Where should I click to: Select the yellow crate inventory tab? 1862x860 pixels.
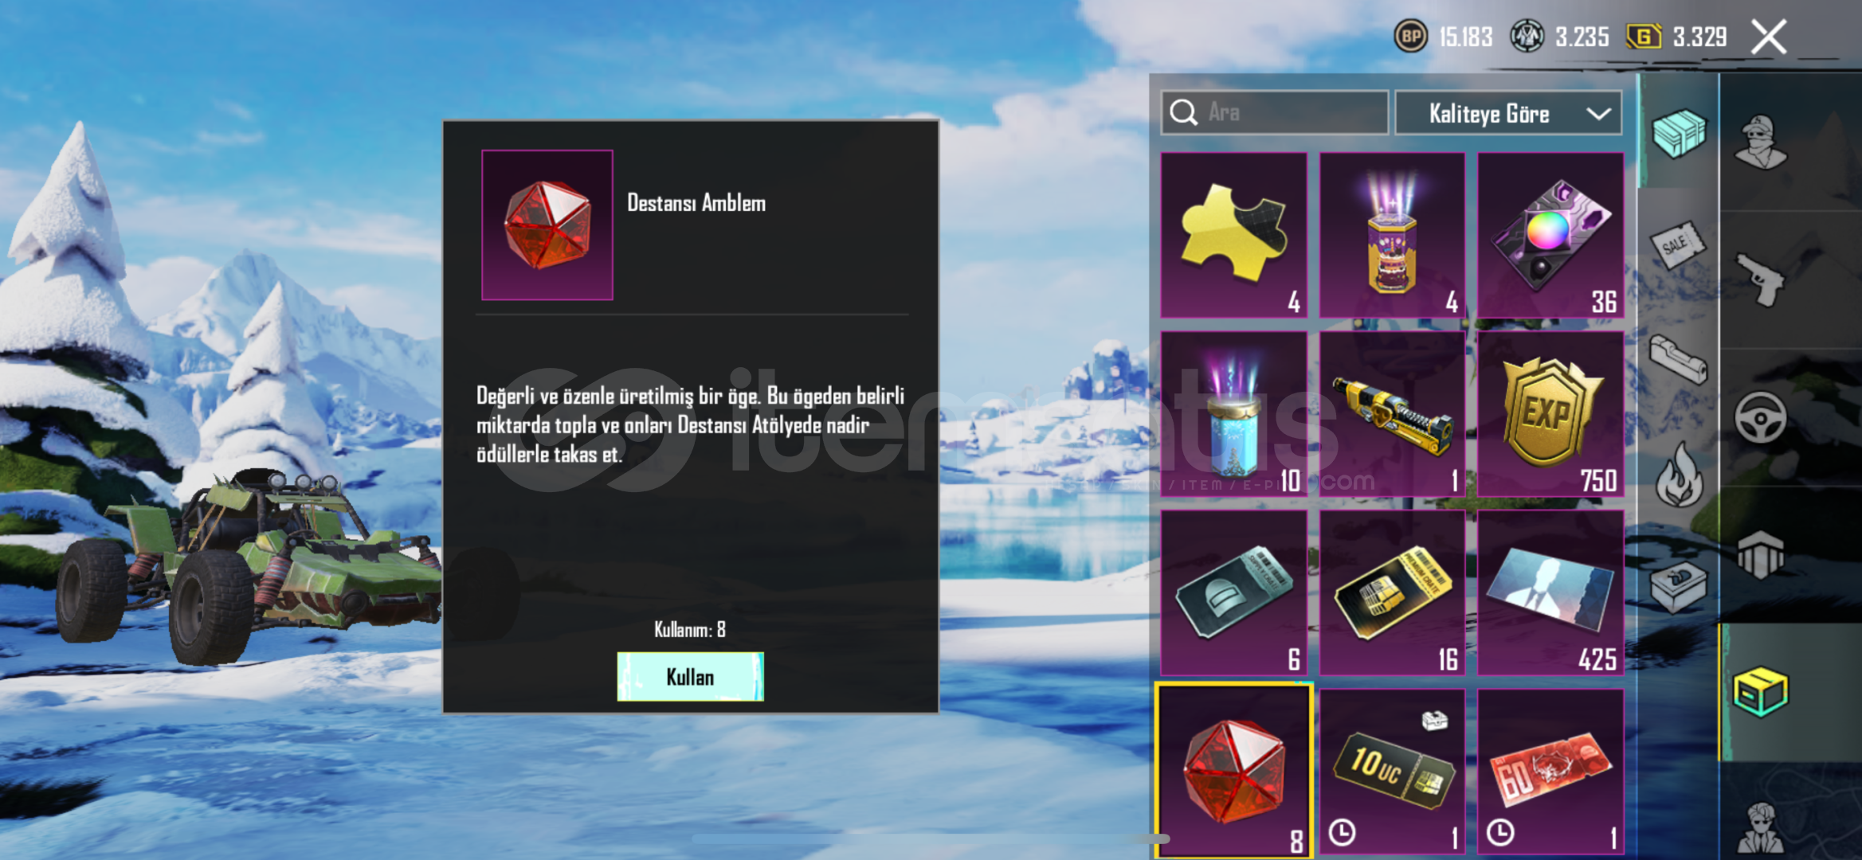click(x=1761, y=692)
